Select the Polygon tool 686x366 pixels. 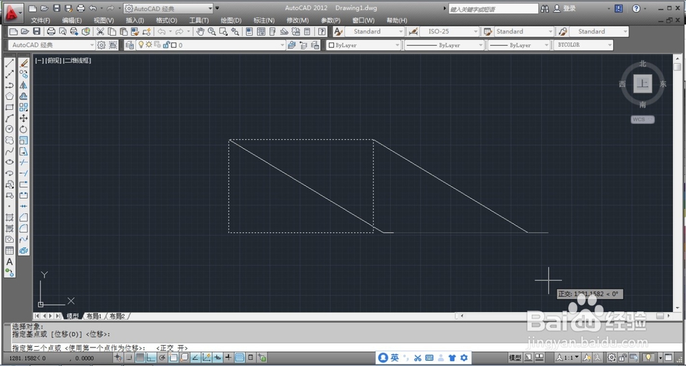[x=9, y=96]
